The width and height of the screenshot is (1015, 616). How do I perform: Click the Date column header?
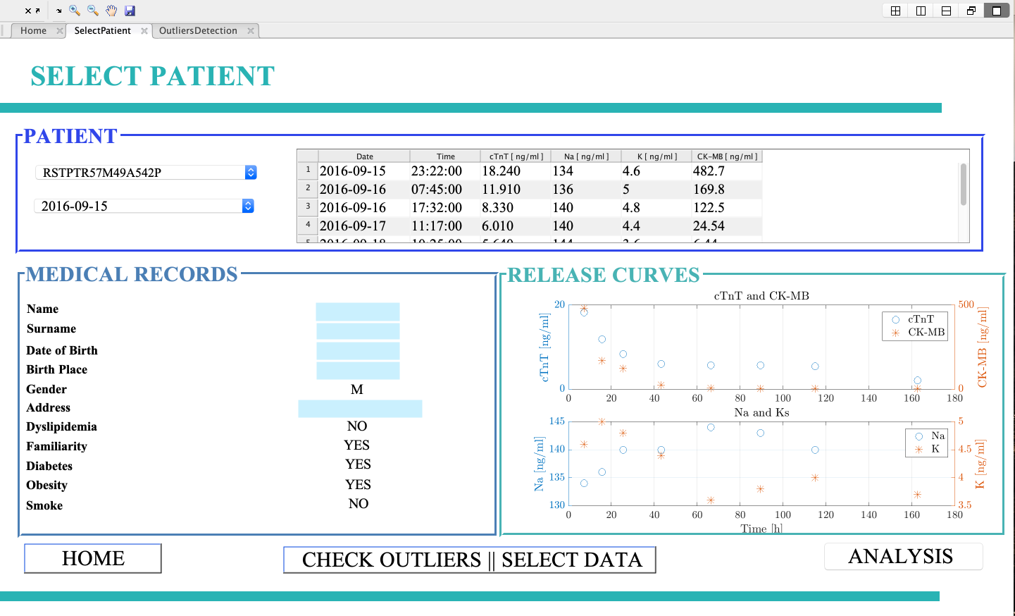(364, 156)
